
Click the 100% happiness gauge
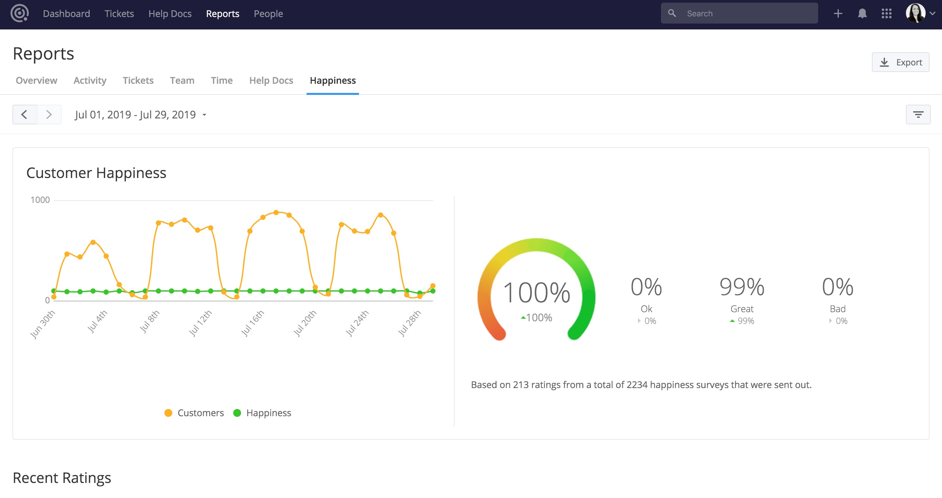pos(536,292)
